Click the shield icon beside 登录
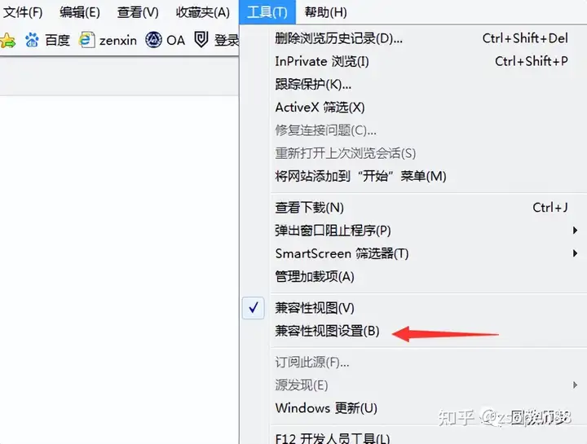Screen dimensions: 587x444 tap(201, 39)
